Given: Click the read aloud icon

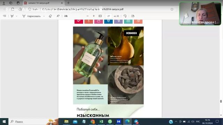Looking at the screenshot, I should pyautogui.click(x=58, y=16).
